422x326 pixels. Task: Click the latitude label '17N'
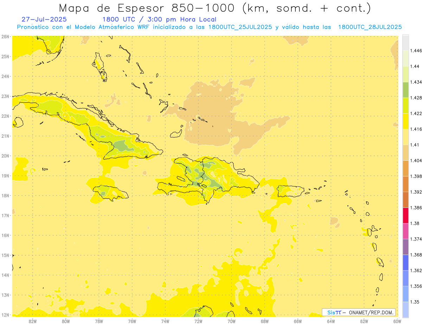pos(5,215)
